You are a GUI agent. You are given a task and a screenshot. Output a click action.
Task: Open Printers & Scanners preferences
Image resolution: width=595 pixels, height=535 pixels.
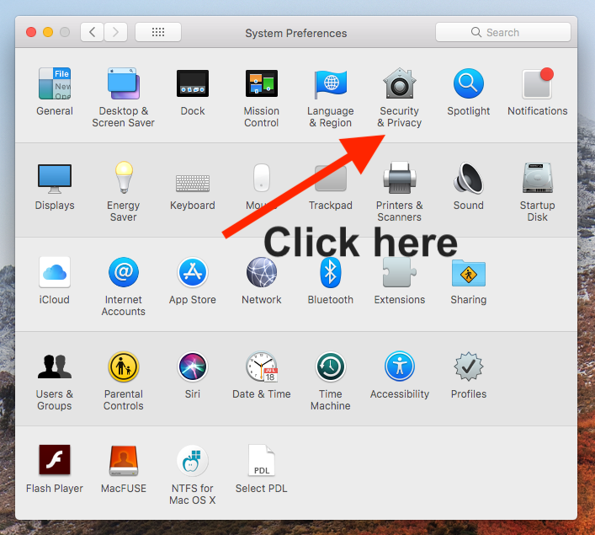point(399,178)
